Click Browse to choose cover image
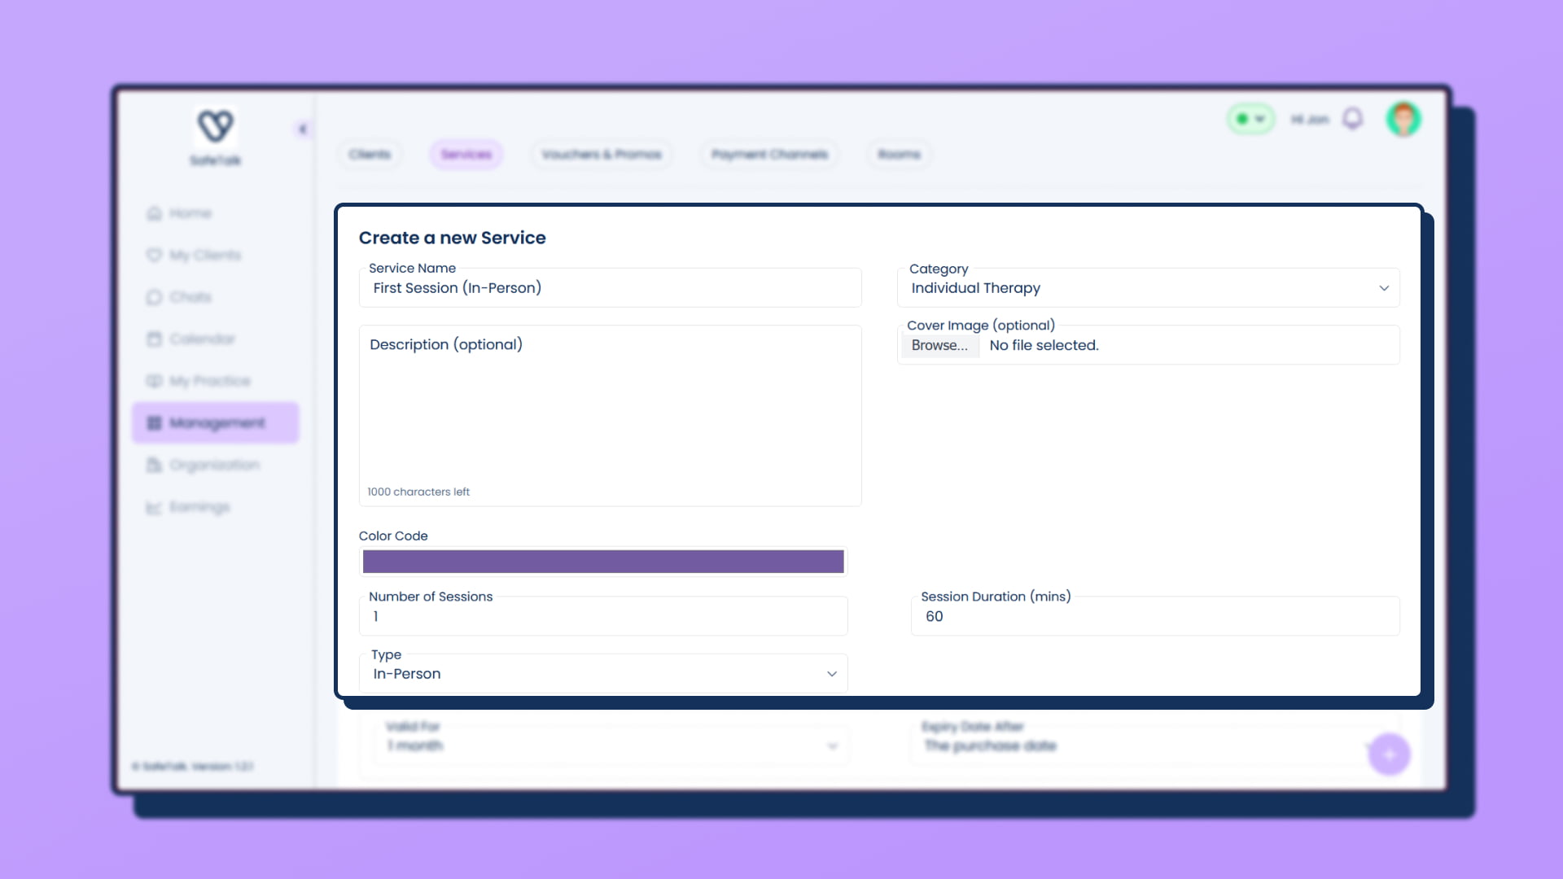 [939, 345]
